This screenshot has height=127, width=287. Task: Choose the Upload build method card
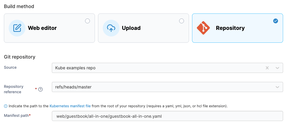click(x=143, y=28)
